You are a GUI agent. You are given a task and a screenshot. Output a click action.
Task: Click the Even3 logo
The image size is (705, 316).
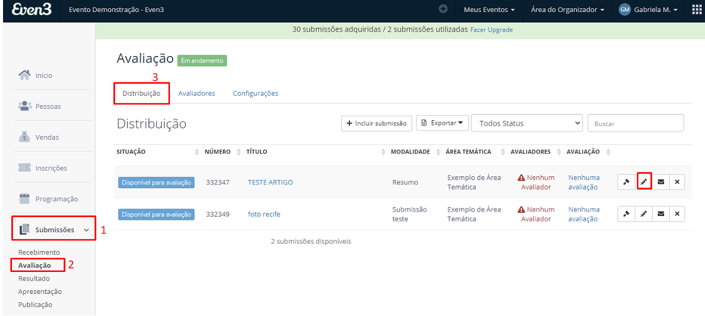[x=31, y=9]
